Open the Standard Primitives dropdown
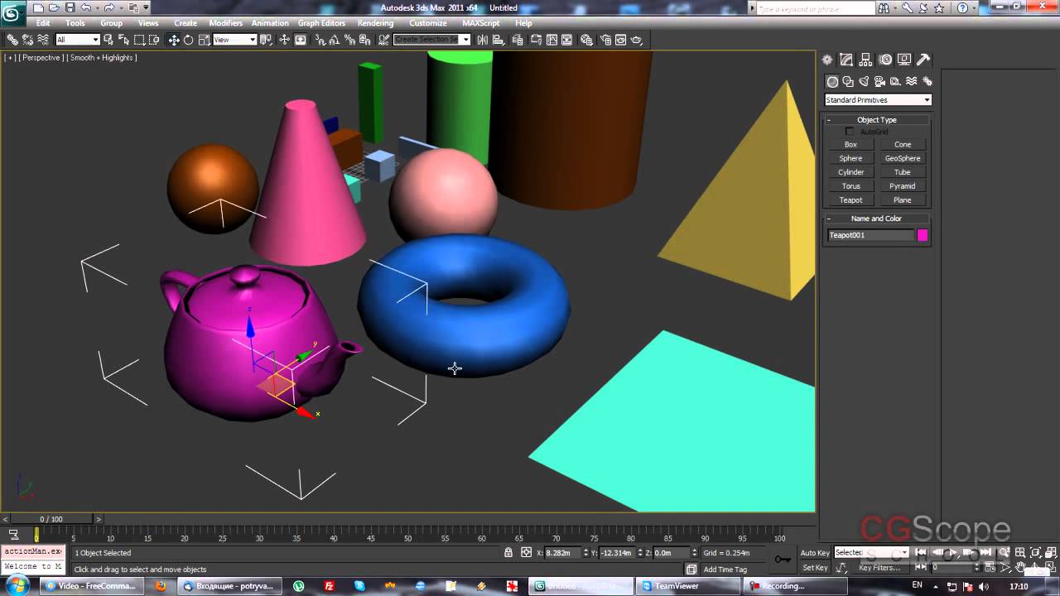 click(878, 100)
